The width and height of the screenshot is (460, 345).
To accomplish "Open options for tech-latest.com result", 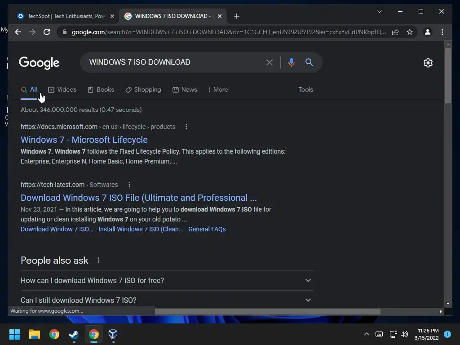I will [129, 185].
